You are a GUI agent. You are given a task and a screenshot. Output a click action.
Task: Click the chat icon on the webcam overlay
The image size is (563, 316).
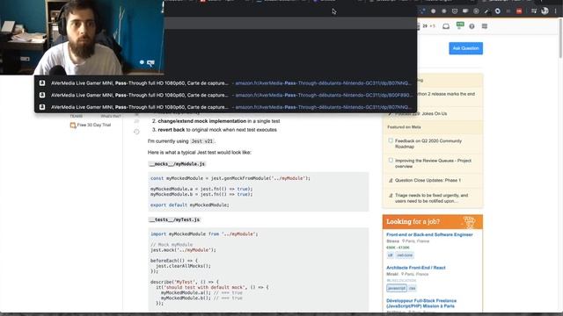(150, 63)
